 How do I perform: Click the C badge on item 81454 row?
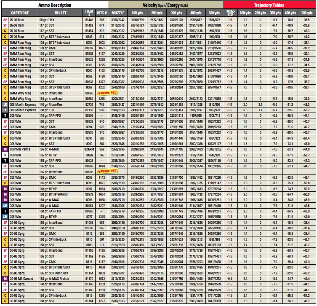(5, 31)
